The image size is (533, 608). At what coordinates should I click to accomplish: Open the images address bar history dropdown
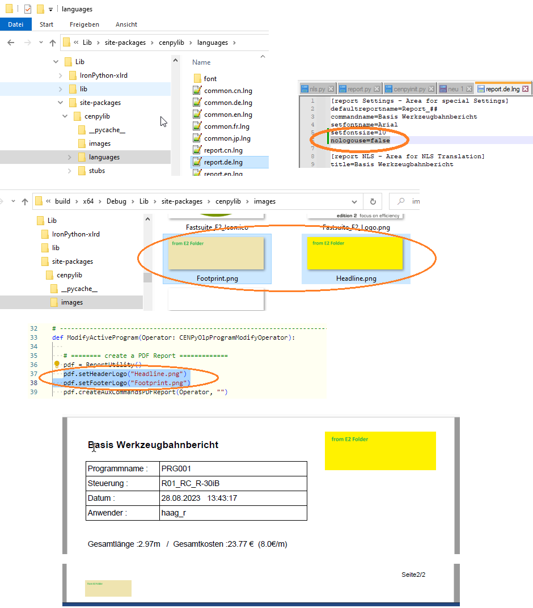tap(354, 201)
